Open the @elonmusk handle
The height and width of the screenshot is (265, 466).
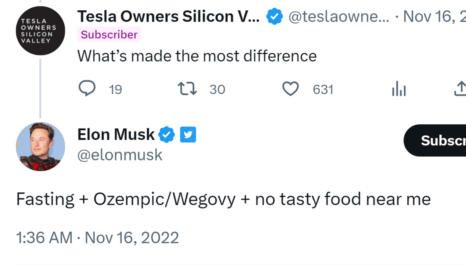[x=120, y=155]
